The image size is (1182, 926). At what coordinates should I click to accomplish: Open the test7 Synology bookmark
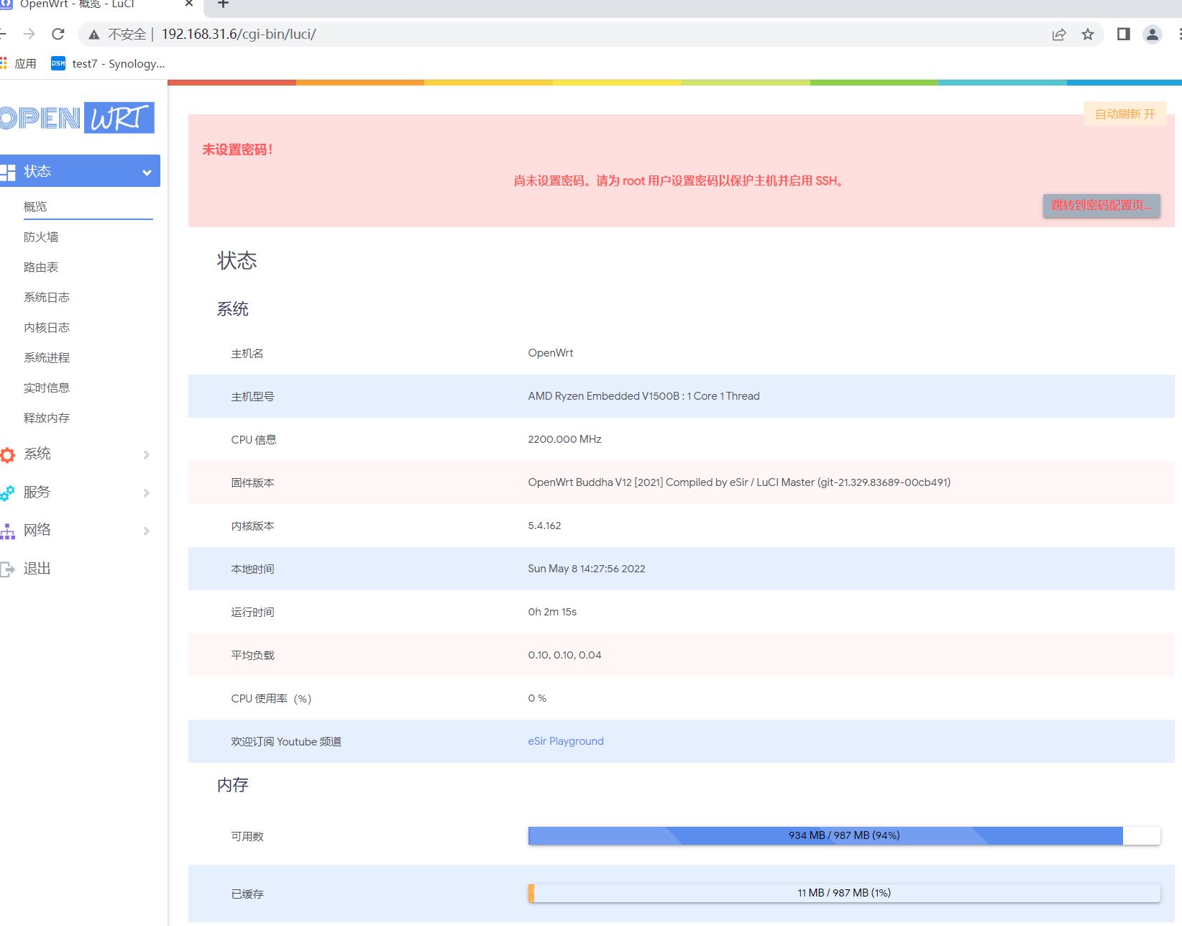(108, 63)
